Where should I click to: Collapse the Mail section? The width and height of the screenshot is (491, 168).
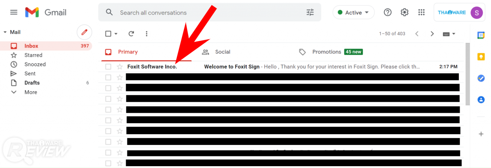point(5,32)
